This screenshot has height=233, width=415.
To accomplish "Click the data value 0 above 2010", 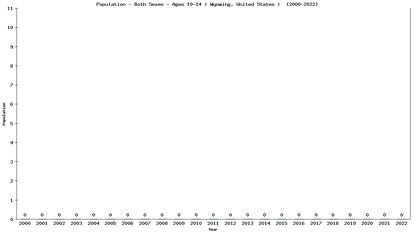I will point(196,215).
